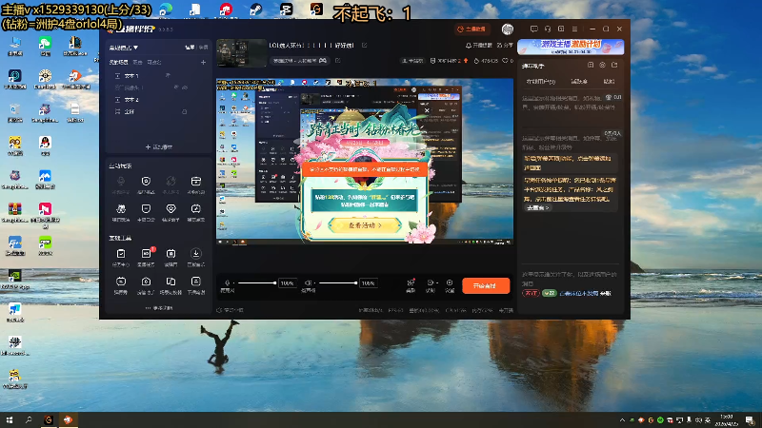Open the game streamer incentive plan banner

571,47
